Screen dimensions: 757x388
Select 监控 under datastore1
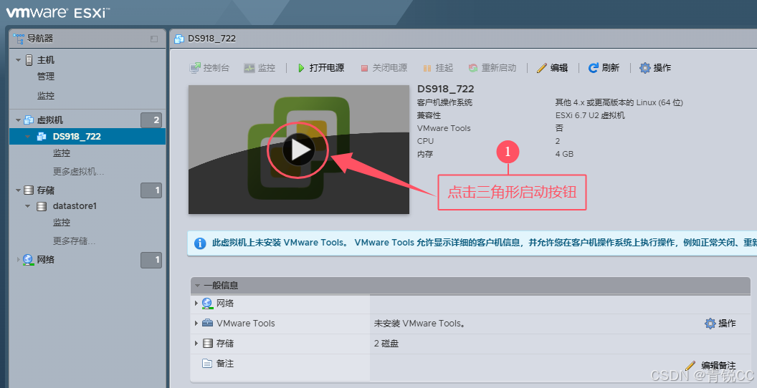[x=62, y=223]
